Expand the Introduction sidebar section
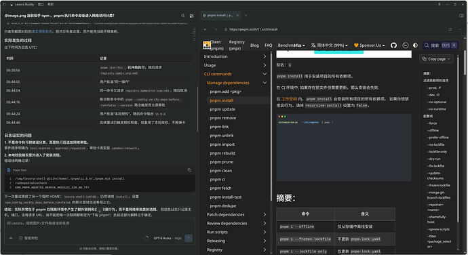468x255 pixels. (265, 56)
